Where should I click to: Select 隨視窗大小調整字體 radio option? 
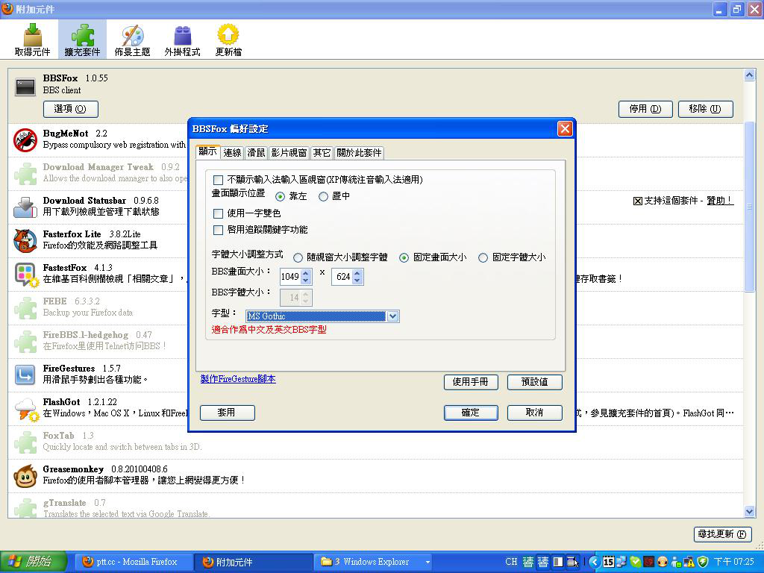(298, 257)
